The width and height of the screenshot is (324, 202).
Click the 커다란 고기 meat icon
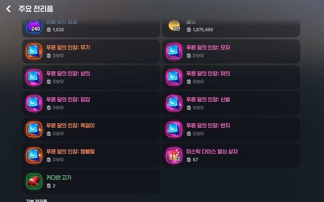[34, 182]
